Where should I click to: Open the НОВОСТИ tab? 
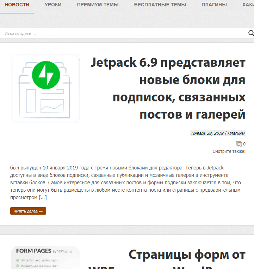17,5
